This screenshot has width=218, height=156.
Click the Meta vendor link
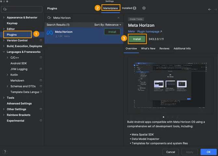pos(131,32)
